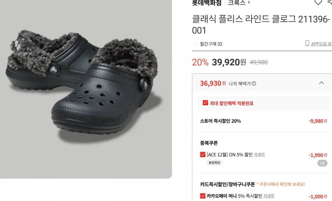This screenshot has height=201, width=332.
Task: Open 자세히 link for ACE 12월 coupon
Action: 259,154
